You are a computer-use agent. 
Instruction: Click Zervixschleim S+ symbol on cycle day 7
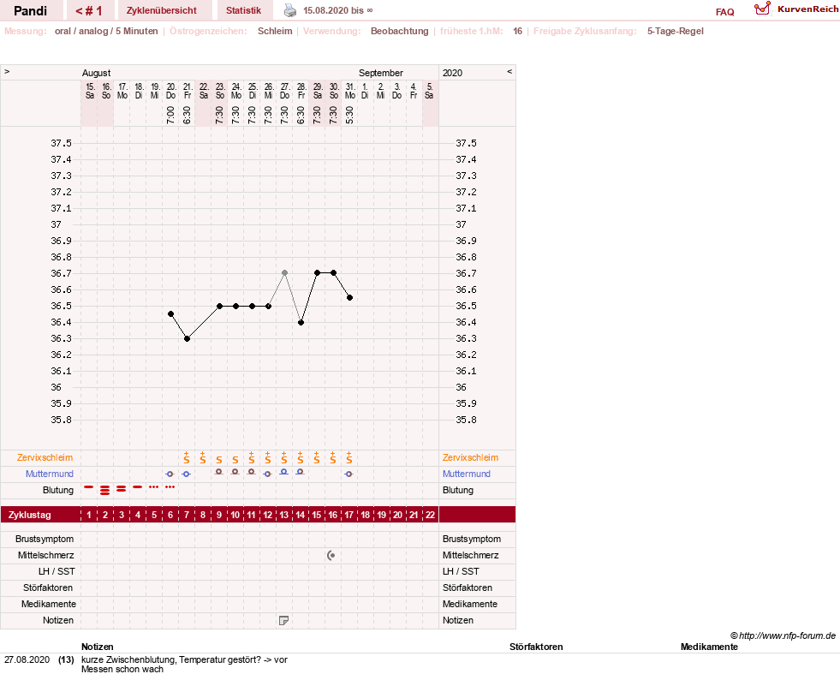(187, 457)
